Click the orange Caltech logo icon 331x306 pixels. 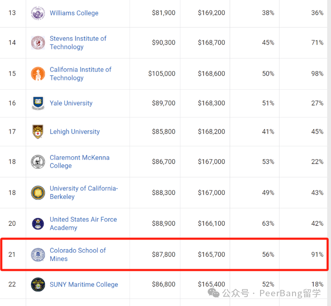pos(38,74)
